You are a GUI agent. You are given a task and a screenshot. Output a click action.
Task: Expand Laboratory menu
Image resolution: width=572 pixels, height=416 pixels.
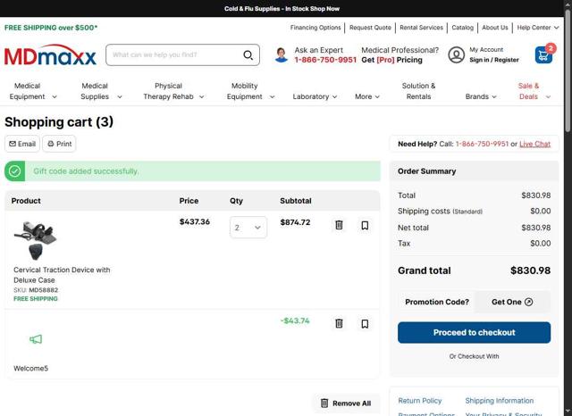click(315, 96)
